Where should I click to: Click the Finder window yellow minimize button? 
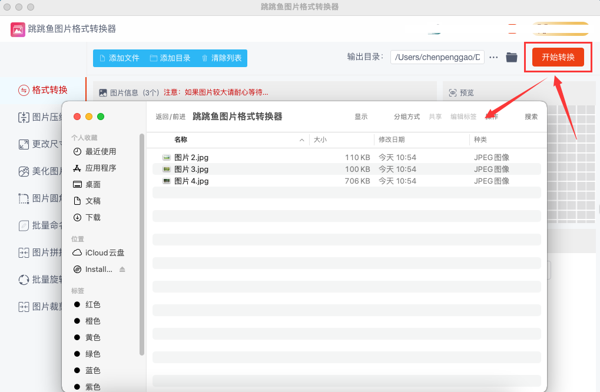coord(89,117)
